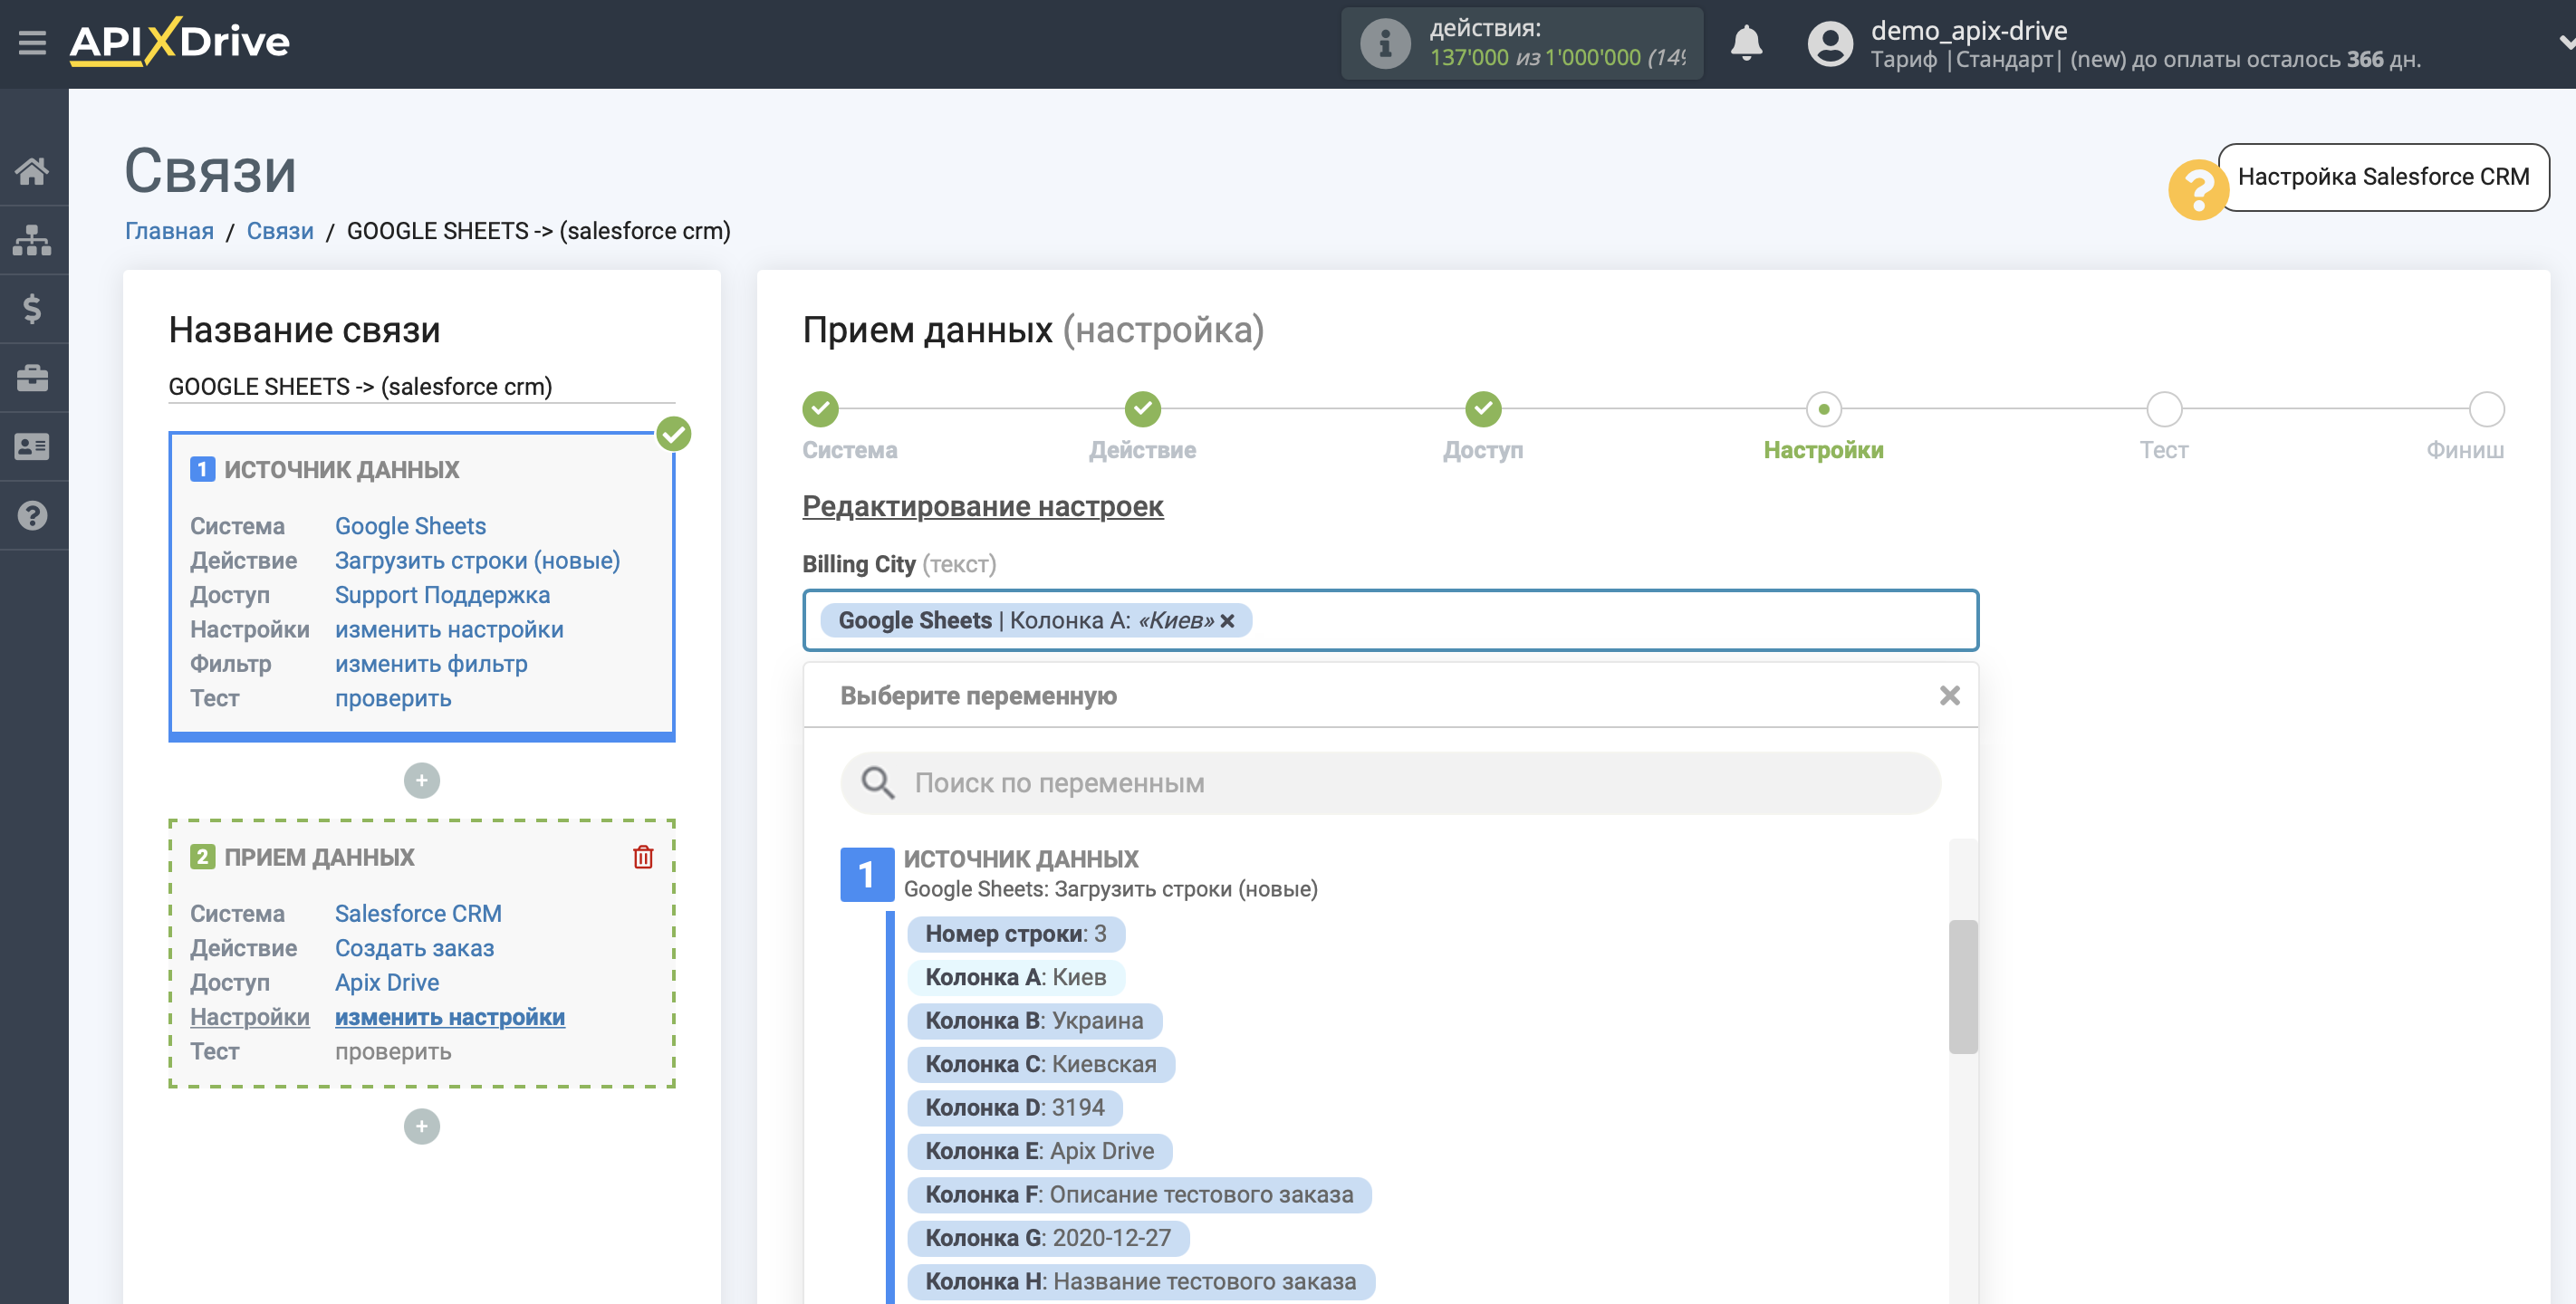
Task: Select Колонка B: Украина variable
Action: pyautogui.click(x=1035, y=1021)
